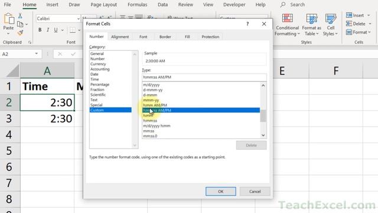This screenshot has width=378, height=213.
Task: Click the Format cells ribbon icon
Action: point(349,32)
